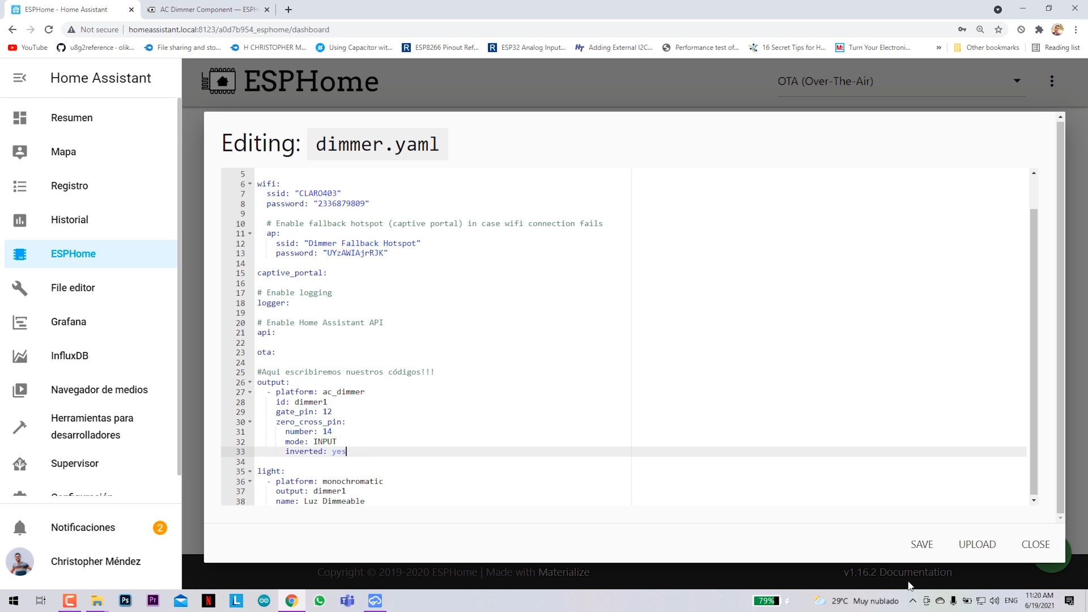Click the editor scroll-down arrow
The width and height of the screenshot is (1088, 612).
(x=1034, y=500)
